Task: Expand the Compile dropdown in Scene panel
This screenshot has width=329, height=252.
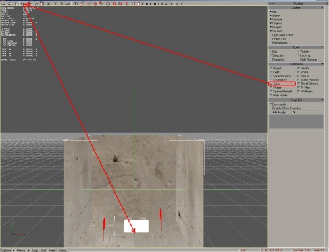Action: (276, 19)
